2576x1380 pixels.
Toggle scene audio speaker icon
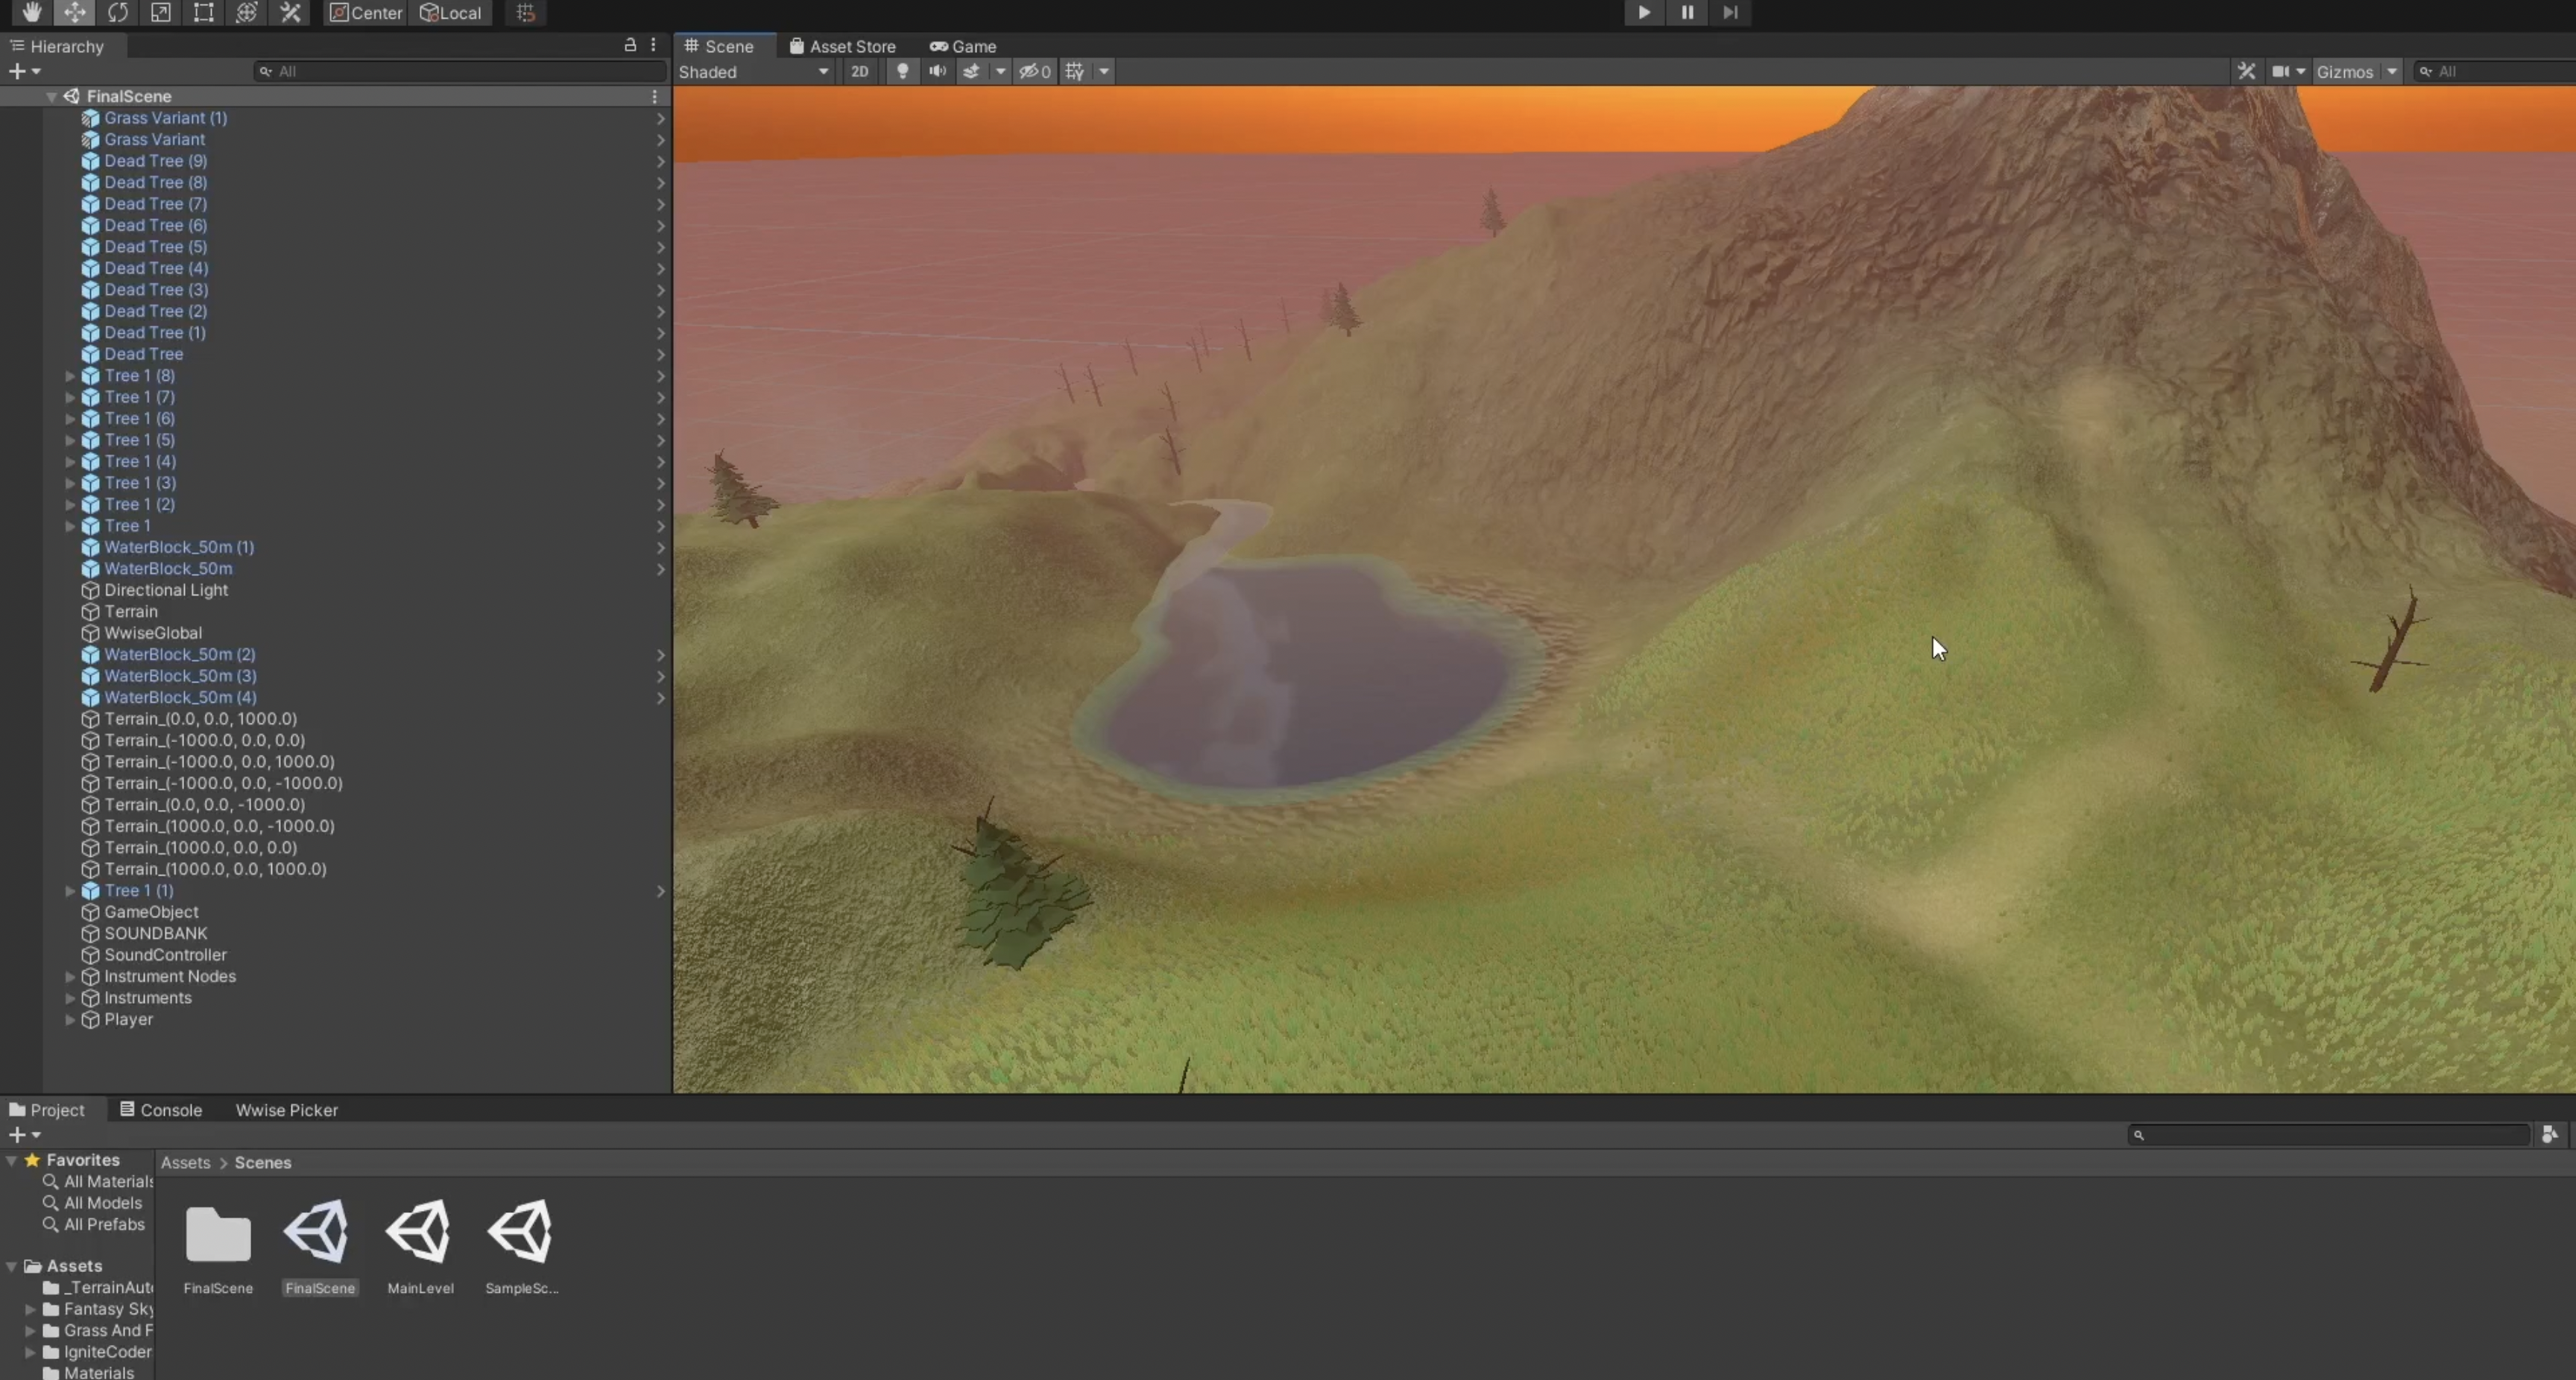pos(937,71)
